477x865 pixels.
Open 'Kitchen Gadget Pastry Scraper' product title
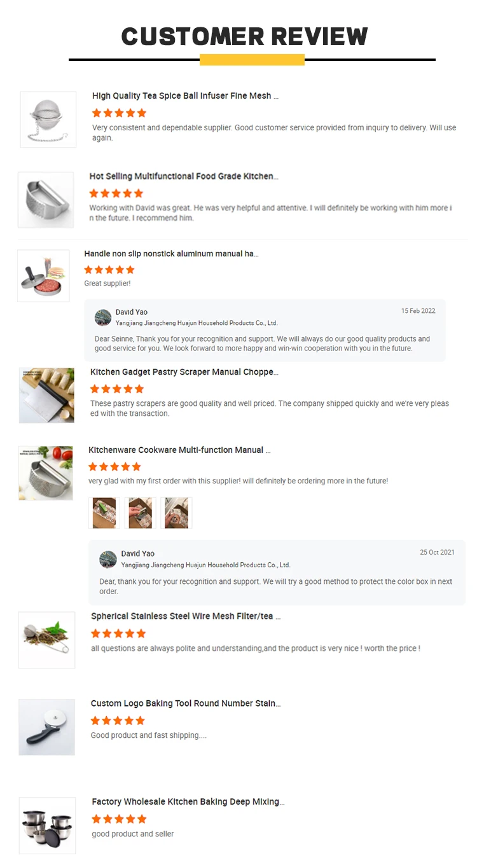(x=184, y=372)
